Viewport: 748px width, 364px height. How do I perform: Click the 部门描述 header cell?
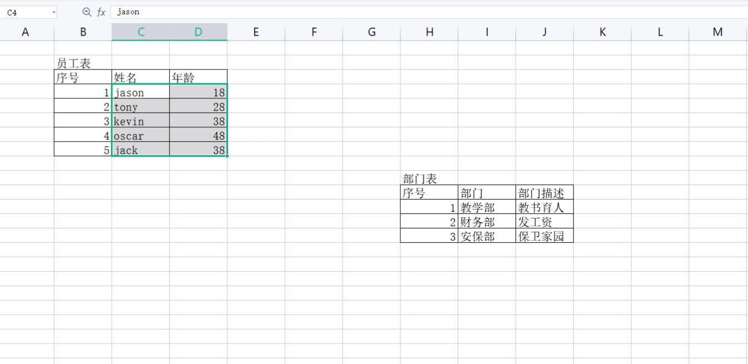[x=544, y=193]
